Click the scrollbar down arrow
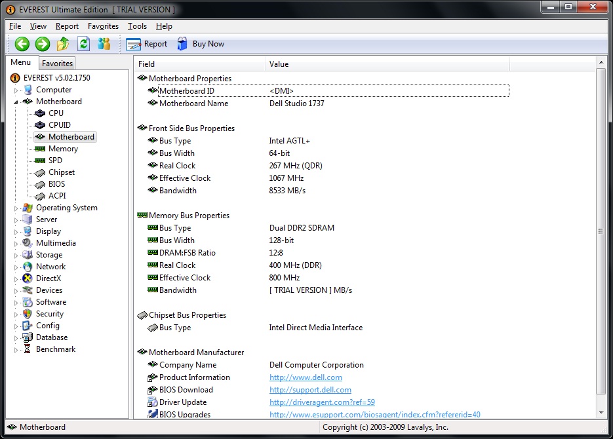The height and width of the screenshot is (439, 613). click(601, 413)
